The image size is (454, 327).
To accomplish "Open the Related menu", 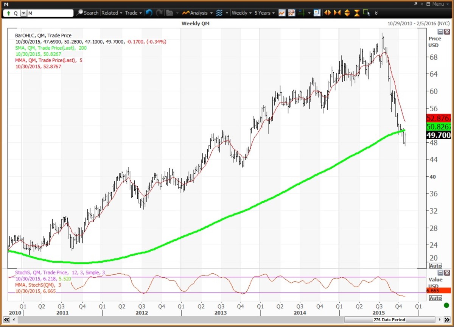I will click(112, 13).
